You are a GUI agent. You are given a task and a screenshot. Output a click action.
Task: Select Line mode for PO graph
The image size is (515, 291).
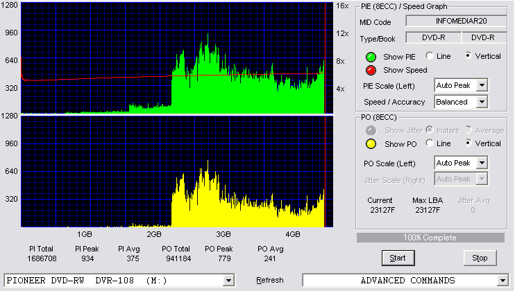click(429, 143)
